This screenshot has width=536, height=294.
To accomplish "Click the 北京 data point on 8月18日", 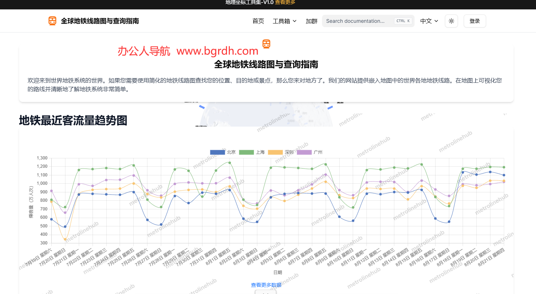I will 463,172.
